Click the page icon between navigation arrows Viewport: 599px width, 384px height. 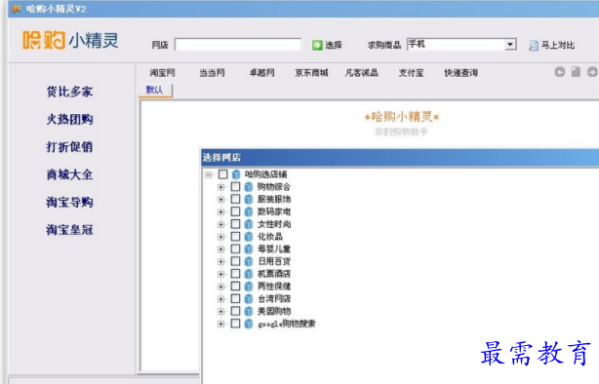(576, 72)
